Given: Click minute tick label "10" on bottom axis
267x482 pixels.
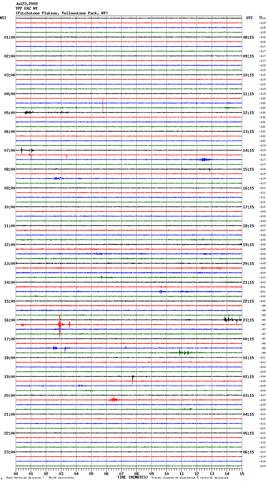Looking at the screenshot, I should pyautogui.click(x=166, y=474).
